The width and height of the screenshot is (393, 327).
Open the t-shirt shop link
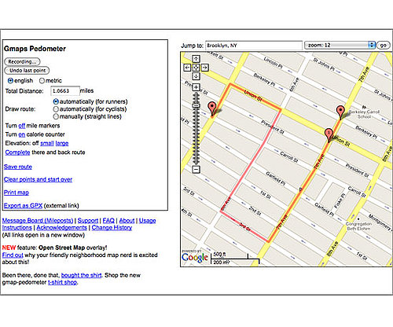(62, 282)
